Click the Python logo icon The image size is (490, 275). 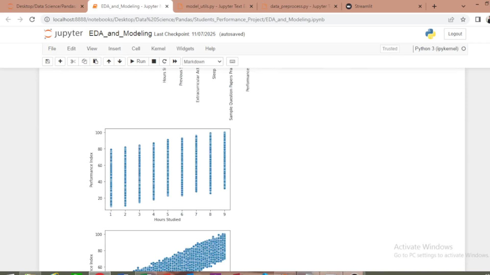coord(430,34)
